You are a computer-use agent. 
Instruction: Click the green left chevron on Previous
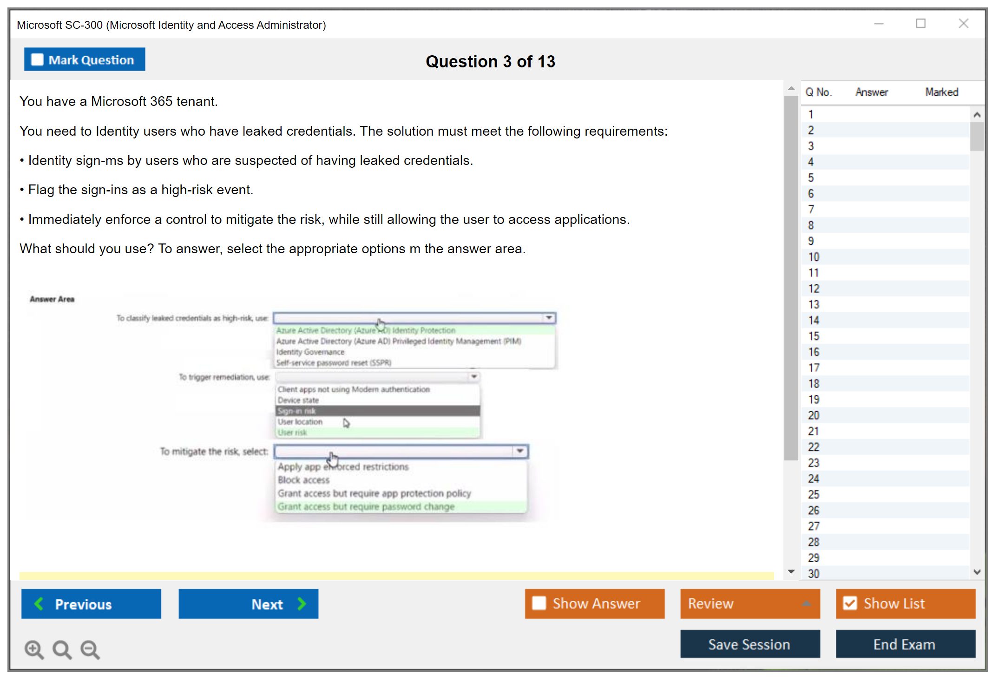pos(39,604)
